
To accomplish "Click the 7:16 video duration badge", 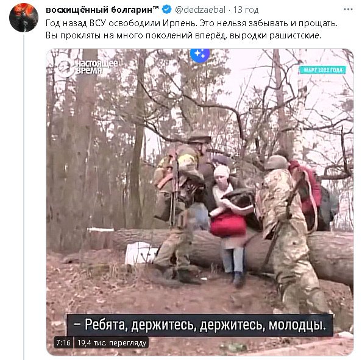I will click(63, 343).
